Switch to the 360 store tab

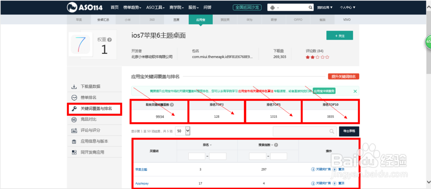tap(152, 20)
